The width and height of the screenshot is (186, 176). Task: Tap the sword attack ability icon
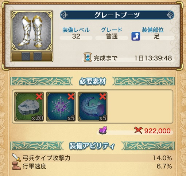16,157
